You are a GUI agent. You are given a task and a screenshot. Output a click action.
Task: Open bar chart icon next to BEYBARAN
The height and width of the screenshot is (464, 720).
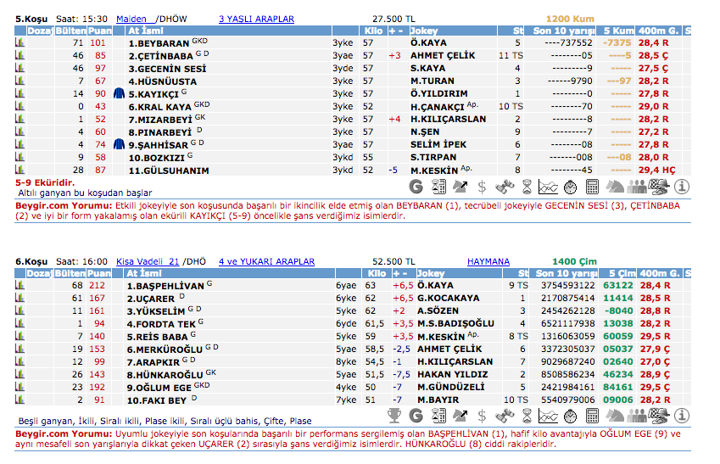[x=20, y=42]
